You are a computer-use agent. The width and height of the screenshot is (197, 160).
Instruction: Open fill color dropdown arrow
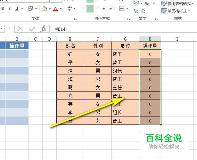50,9
